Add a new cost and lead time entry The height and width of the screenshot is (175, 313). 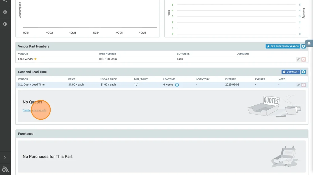[x=303, y=72]
